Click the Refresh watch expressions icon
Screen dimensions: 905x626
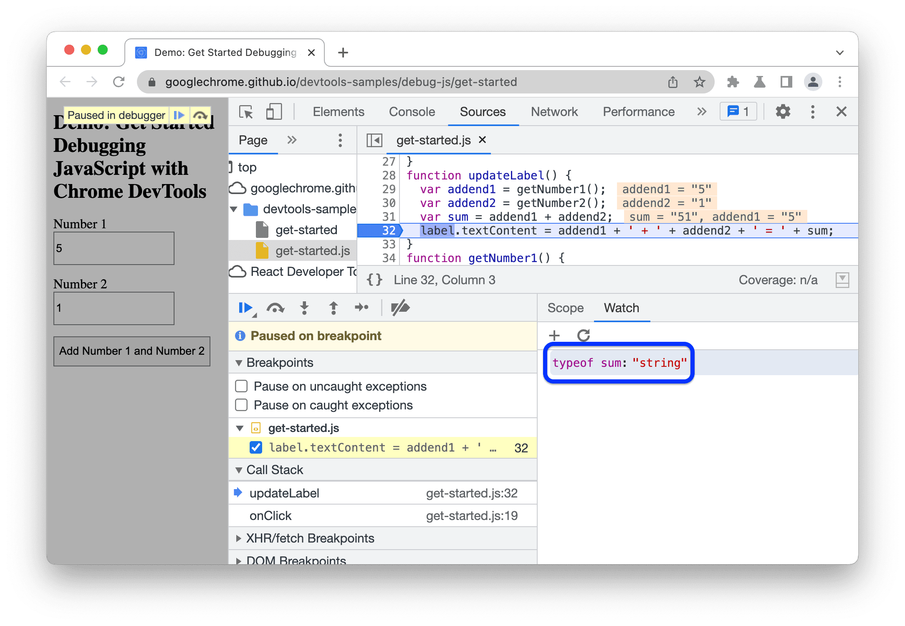pyautogui.click(x=582, y=336)
